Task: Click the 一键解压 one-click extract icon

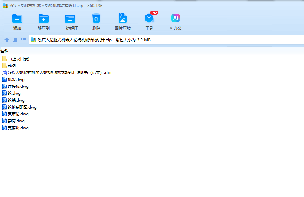Action: tap(70, 19)
